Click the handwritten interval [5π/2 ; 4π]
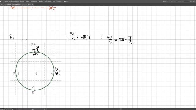Image resolution: width=196 pixels, height=110 pixels. pyautogui.click(x=77, y=36)
